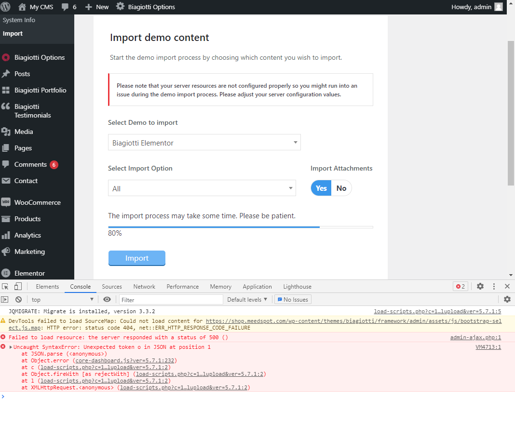The width and height of the screenshot is (515, 438).
Task: Activate DevTools inspect element picker
Action: click(5, 286)
